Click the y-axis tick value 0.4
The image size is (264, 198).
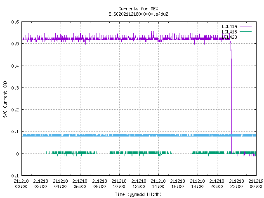click(15, 66)
